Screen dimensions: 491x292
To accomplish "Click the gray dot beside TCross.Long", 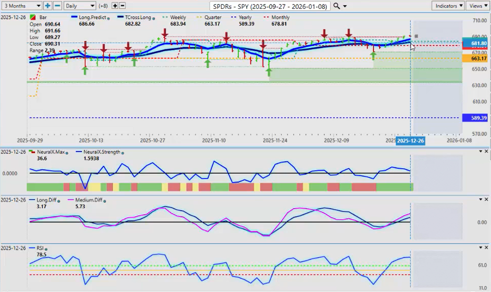I will [154, 18].
